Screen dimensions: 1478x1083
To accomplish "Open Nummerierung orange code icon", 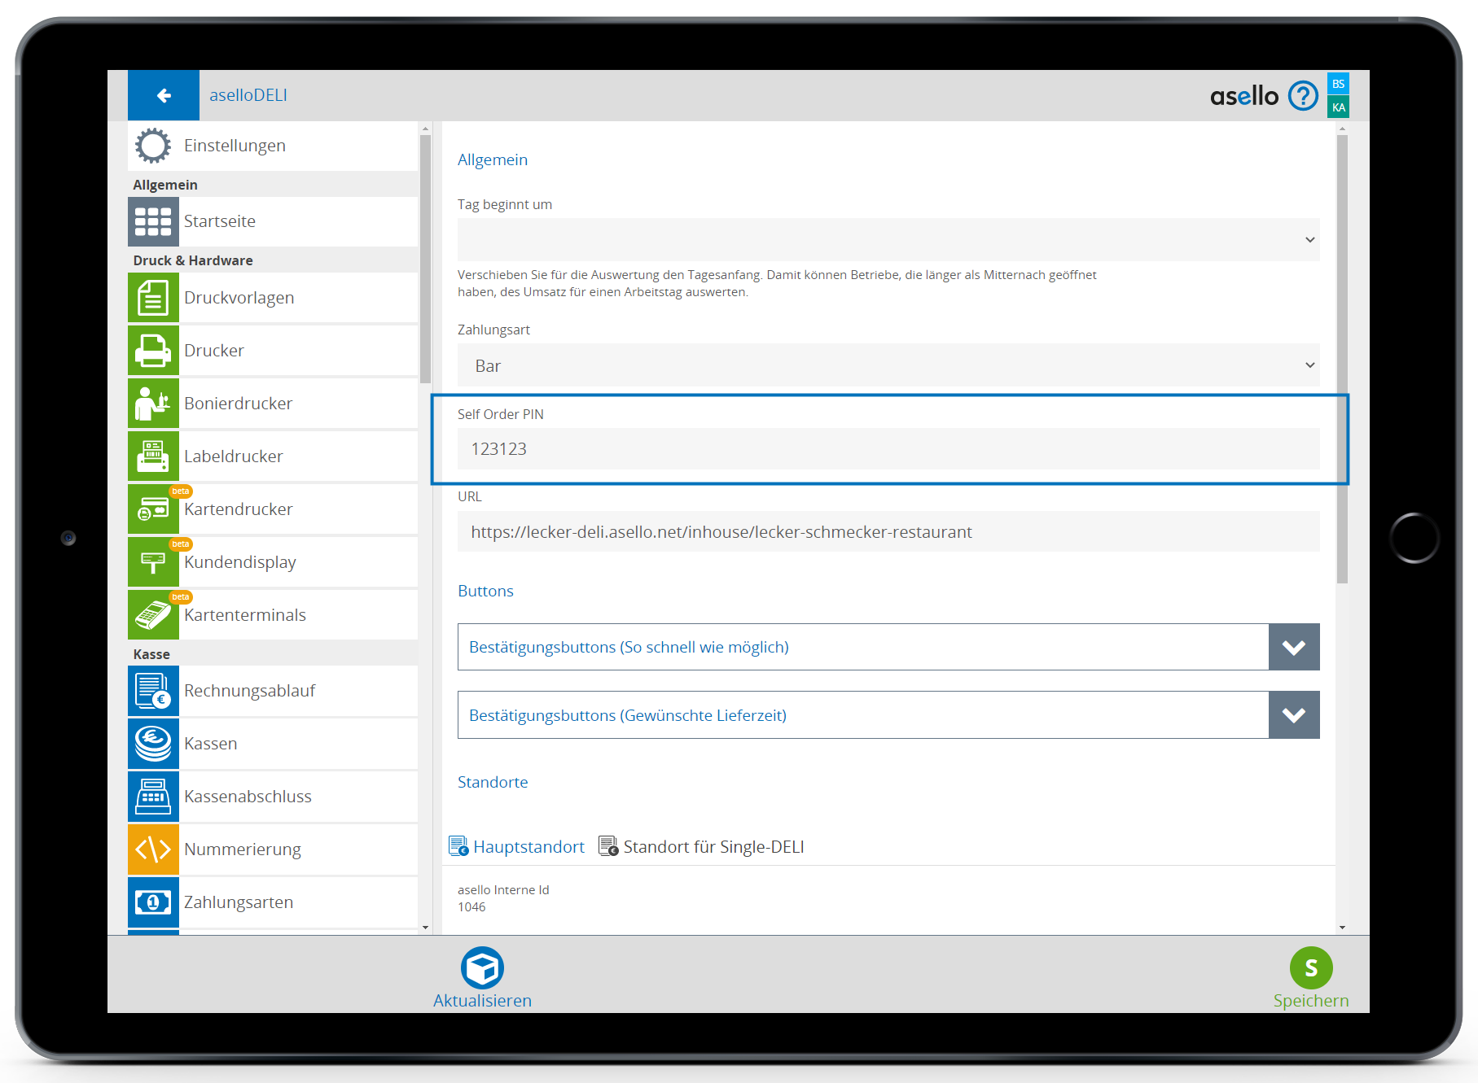I will point(153,849).
